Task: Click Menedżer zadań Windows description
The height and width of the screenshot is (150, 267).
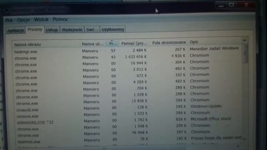Action: (x=214, y=48)
